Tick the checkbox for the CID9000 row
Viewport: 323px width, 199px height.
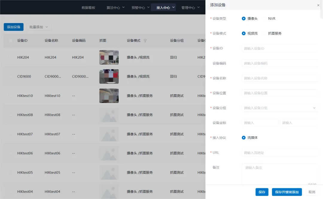[x=10, y=77]
